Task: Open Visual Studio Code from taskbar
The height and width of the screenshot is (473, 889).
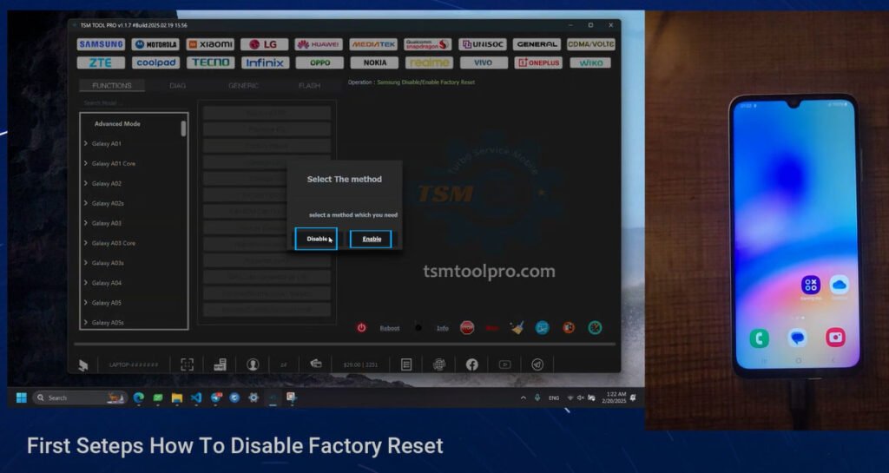Action: click(195, 397)
